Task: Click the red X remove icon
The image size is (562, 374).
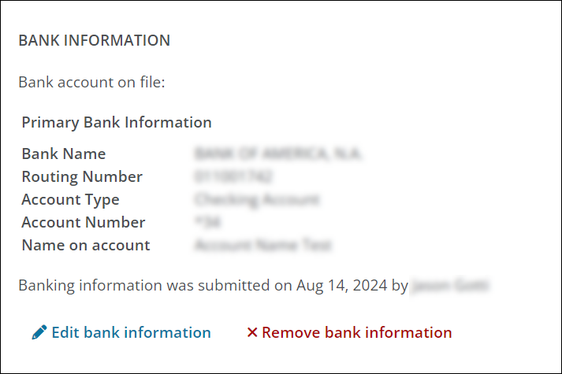Action: click(252, 333)
